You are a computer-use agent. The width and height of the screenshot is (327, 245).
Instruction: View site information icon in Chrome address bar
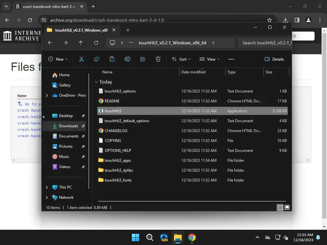tap(44, 20)
